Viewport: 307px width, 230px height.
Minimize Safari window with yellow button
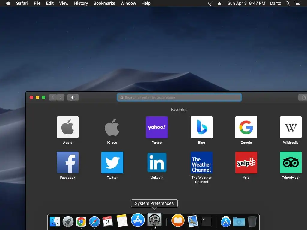(x=37, y=97)
